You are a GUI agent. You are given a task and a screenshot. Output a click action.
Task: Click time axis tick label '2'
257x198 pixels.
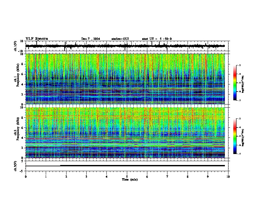point(66,177)
